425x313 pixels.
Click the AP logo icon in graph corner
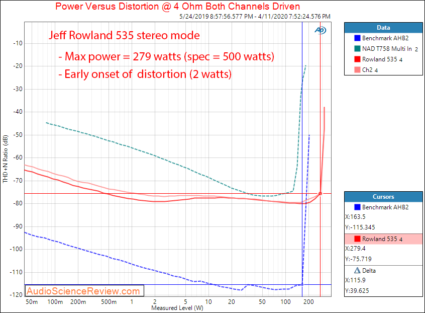(x=321, y=30)
